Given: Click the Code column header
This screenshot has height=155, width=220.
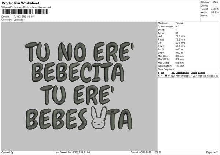Looking at the screenshot, I should (194, 73).
